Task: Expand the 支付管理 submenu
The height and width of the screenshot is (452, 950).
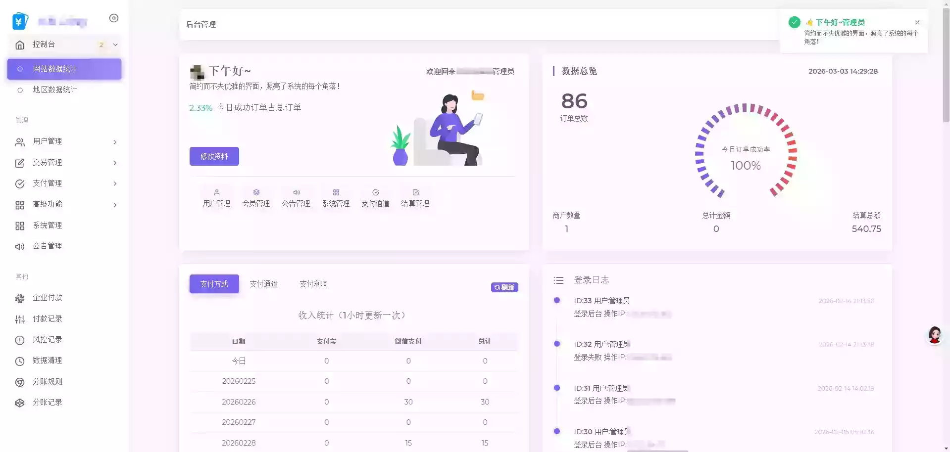Action: click(x=115, y=183)
